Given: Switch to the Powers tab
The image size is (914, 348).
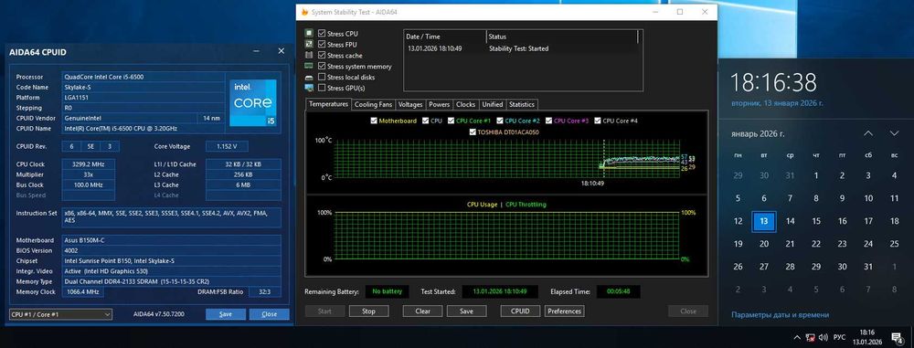Looking at the screenshot, I should [440, 104].
